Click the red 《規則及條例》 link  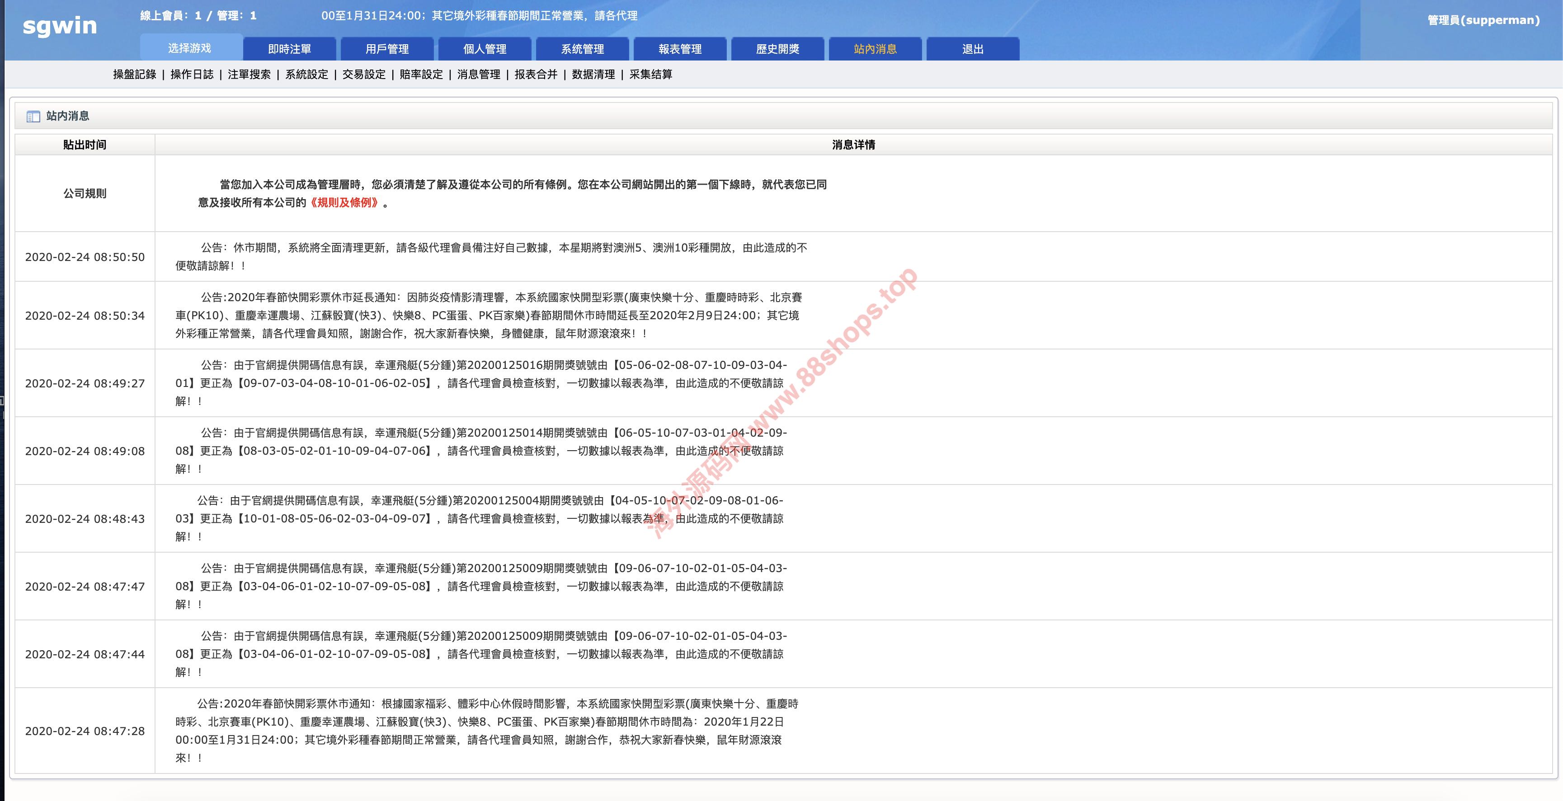click(344, 202)
